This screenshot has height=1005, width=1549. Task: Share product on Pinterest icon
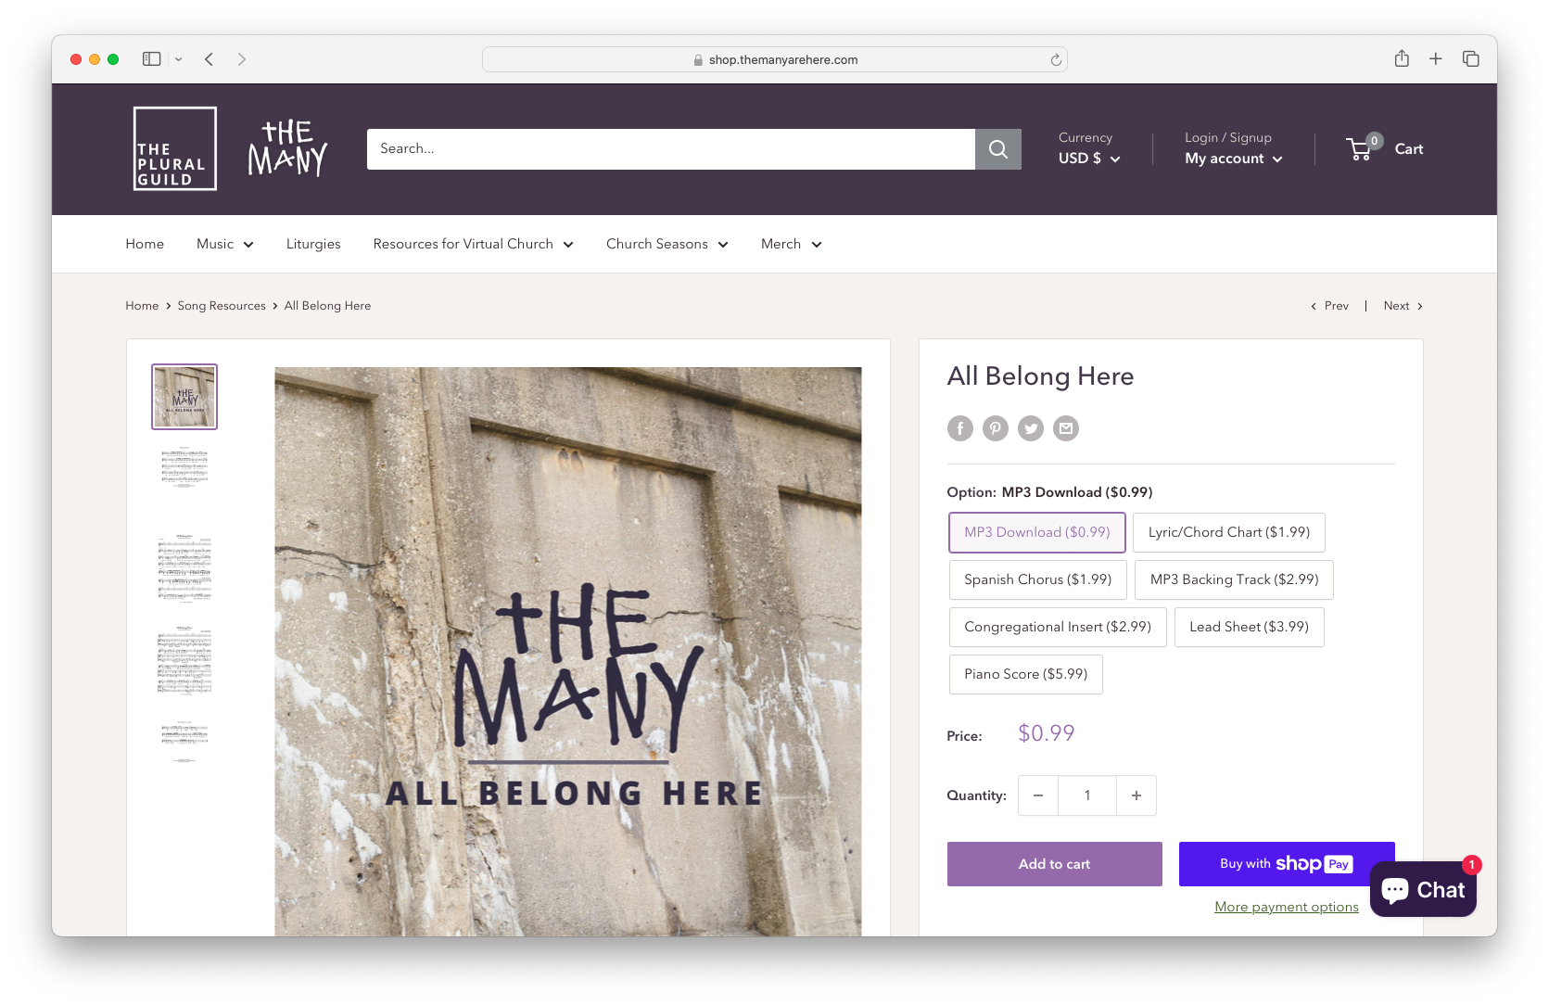click(x=996, y=428)
